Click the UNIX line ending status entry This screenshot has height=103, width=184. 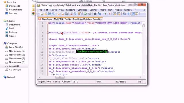click(99, 82)
